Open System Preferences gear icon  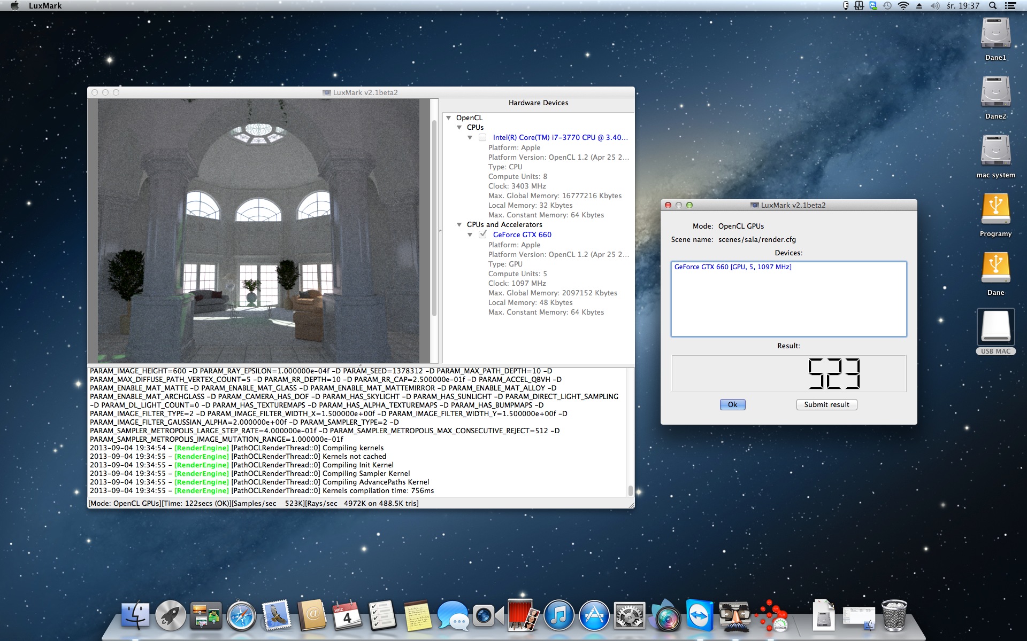click(x=629, y=616)
